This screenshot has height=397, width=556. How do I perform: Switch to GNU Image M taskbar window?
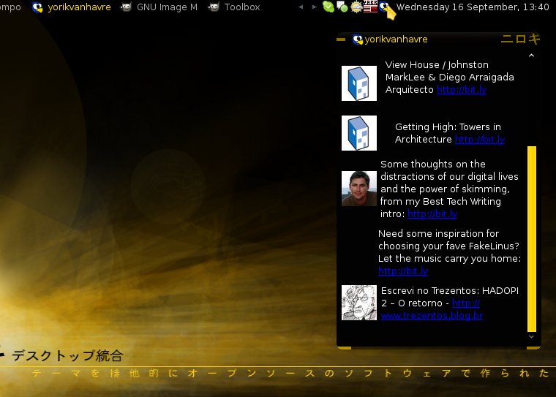[159, 7]
